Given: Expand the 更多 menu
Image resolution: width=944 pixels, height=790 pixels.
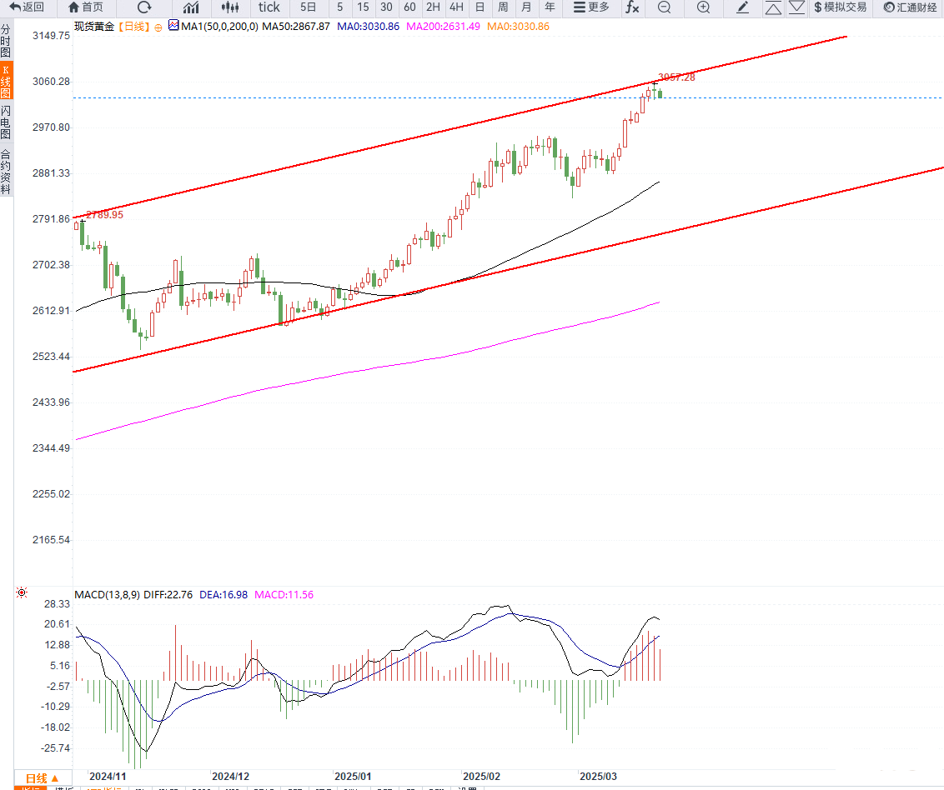Looking at the screenshot, I should coord(591,7).
